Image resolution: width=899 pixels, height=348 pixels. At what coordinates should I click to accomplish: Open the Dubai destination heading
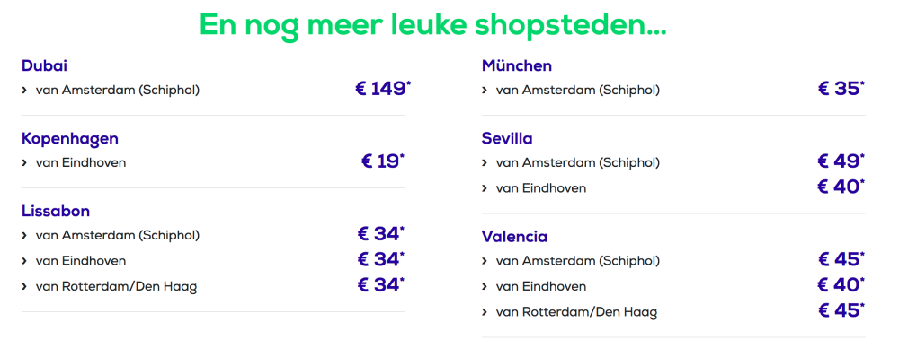pos(45,65)
